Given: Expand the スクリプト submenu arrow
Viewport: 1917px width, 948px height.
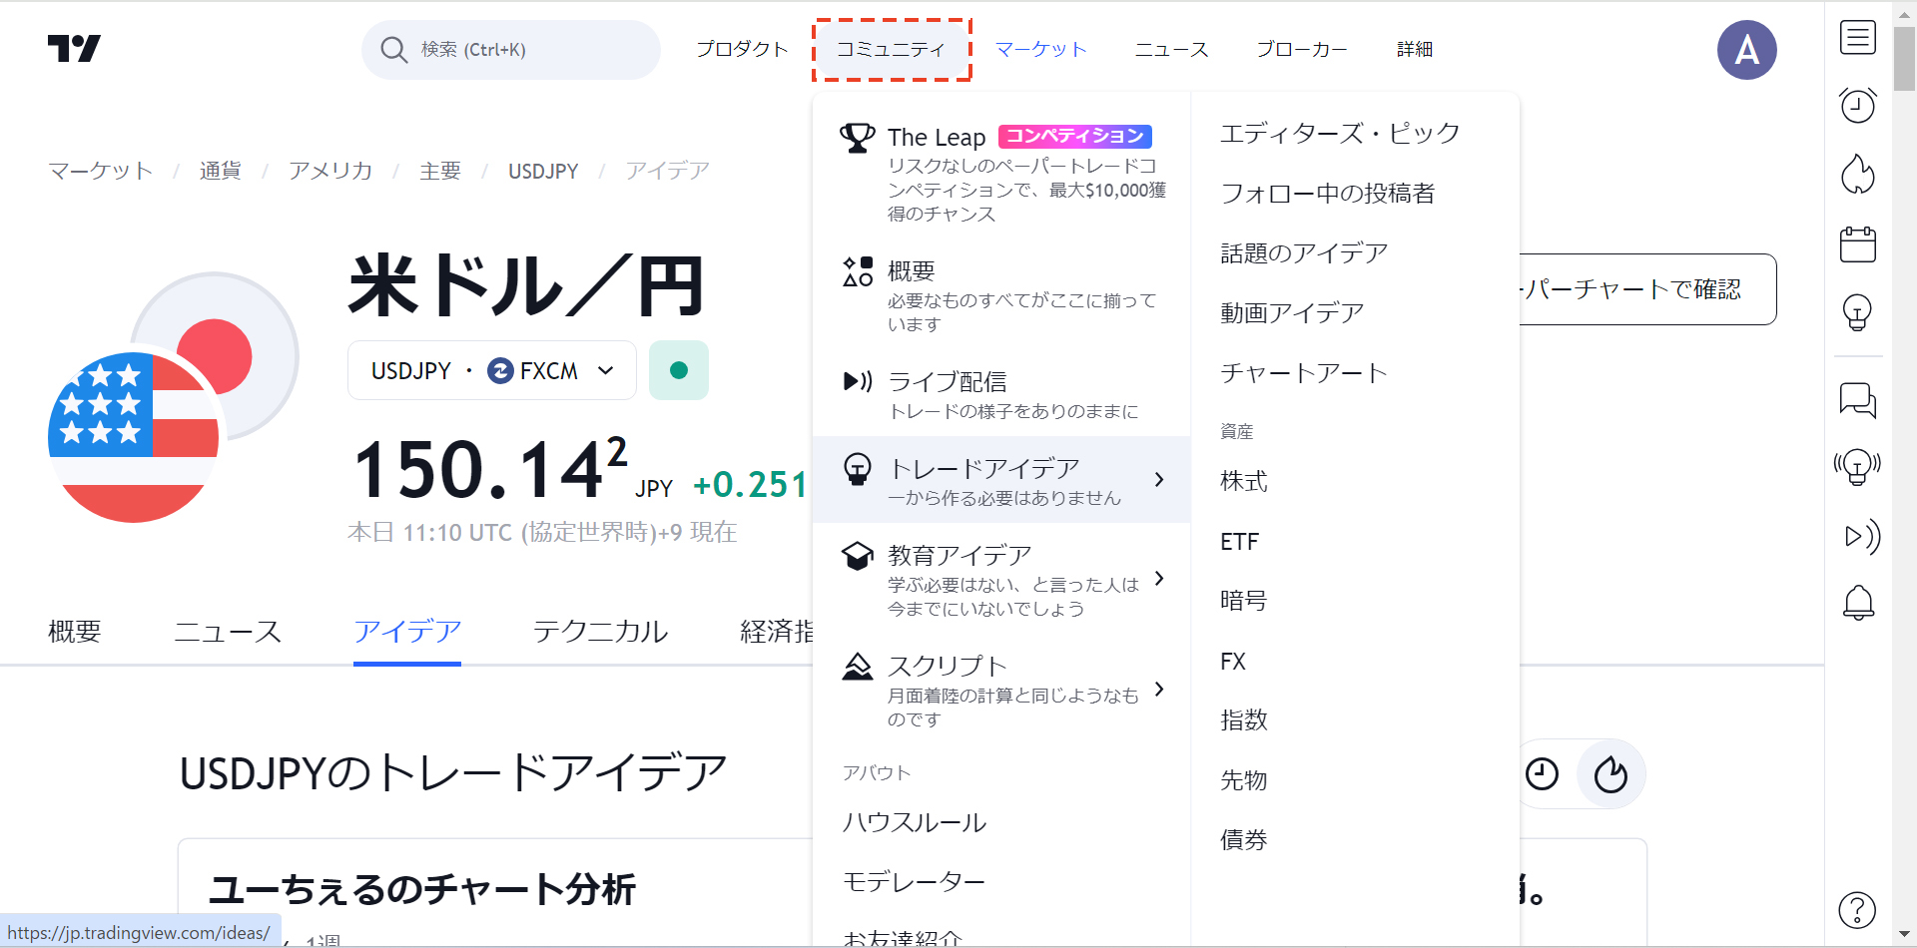Looking at the screenshot, I should click(1159, 690).
